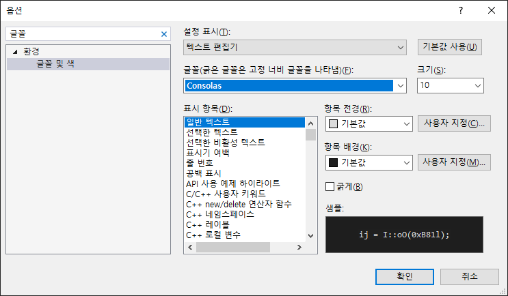Click the horizontal scrollbar thumb in list
The image size is (508, 296).
coord(233,247)
